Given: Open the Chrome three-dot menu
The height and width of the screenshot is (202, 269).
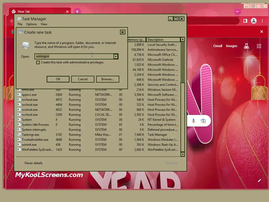Looking at the screenshot, I should [x=262, y=21].
